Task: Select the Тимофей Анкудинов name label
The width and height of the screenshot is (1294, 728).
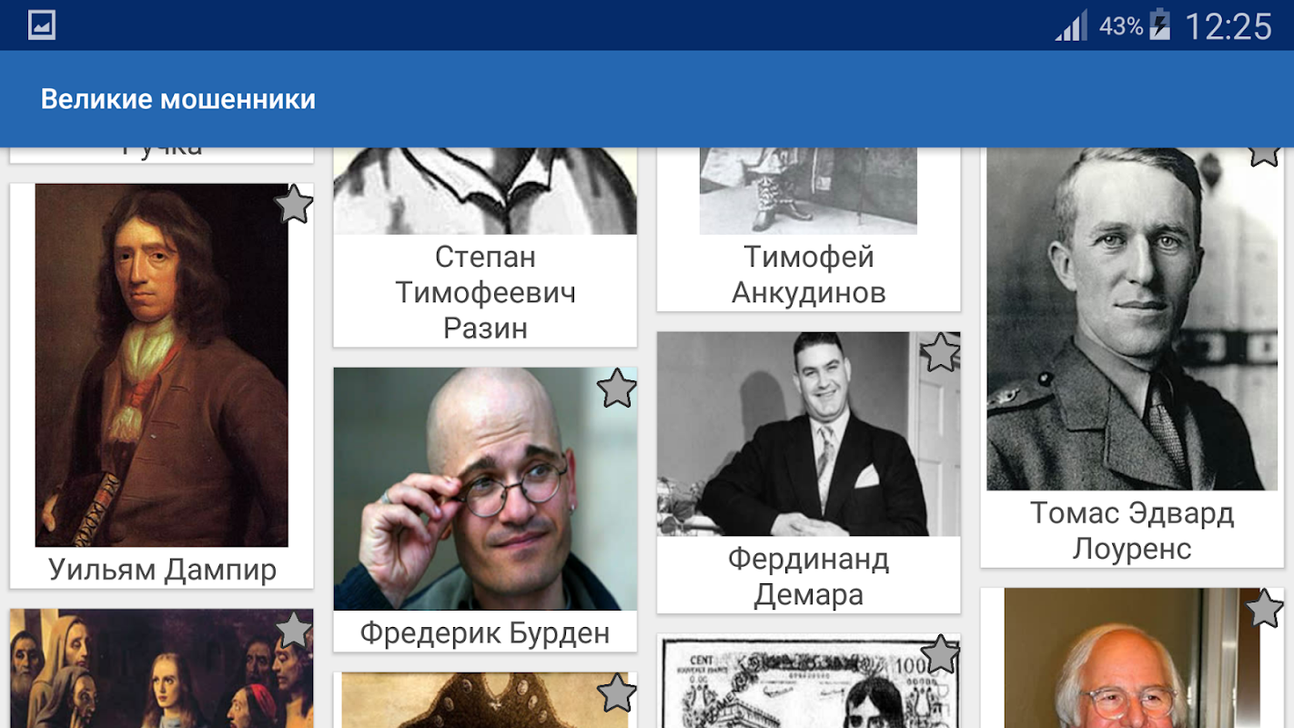Action: tap(809, 275)
